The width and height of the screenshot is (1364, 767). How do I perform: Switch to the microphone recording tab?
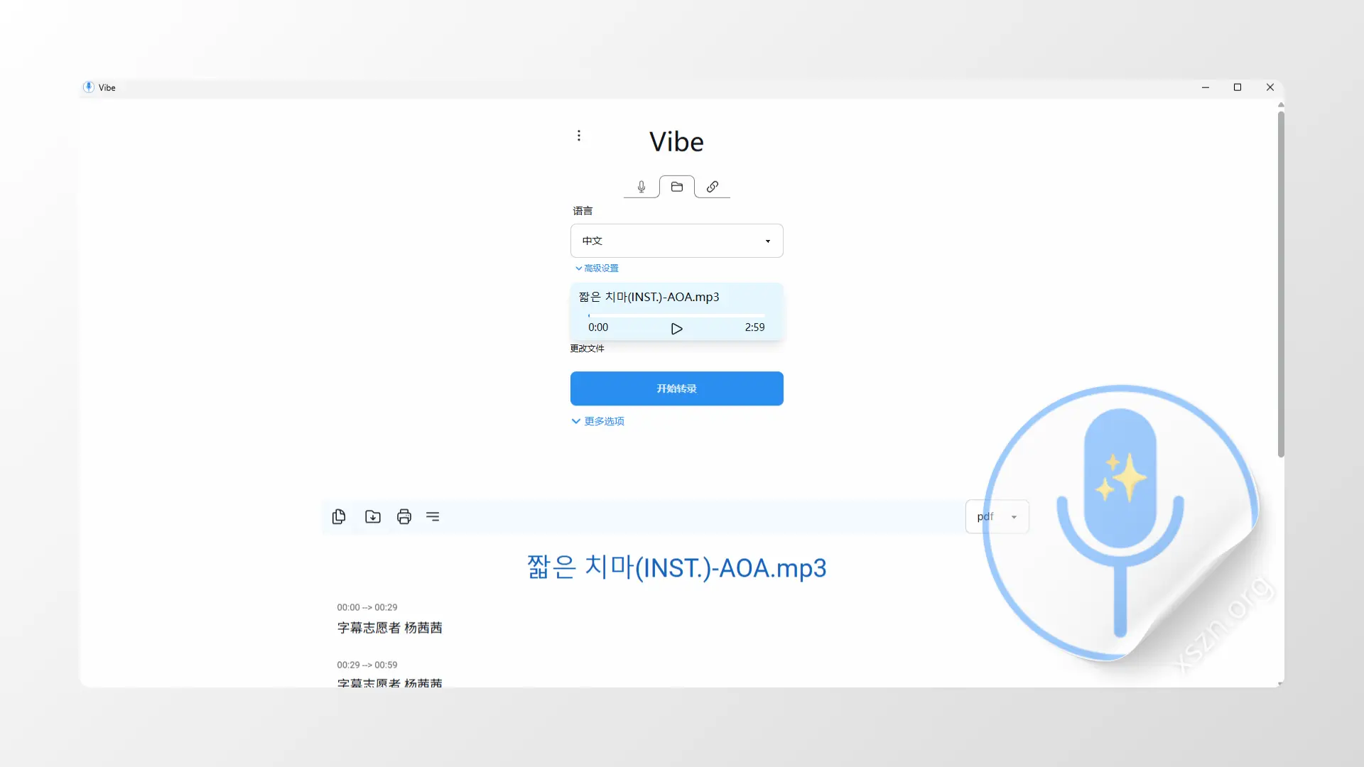pos(642,187)
